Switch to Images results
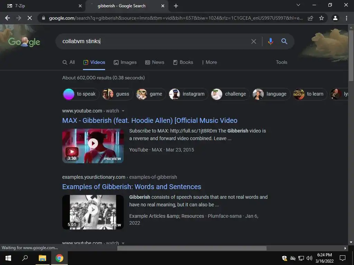The height and width of the screenshot is (265, 354). [x=125, y=62]
